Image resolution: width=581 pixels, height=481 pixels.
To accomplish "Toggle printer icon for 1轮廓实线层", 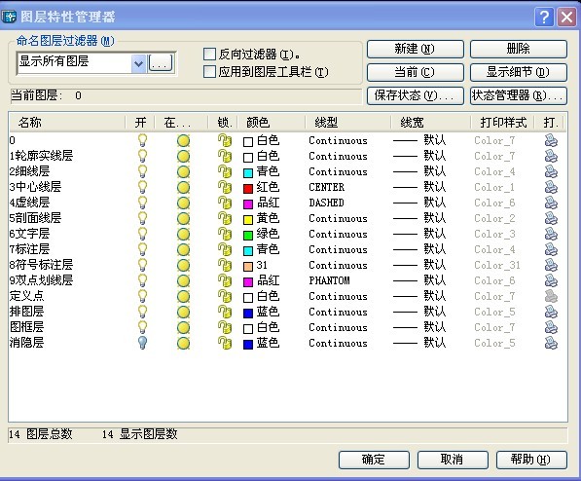I will (551, 156).
